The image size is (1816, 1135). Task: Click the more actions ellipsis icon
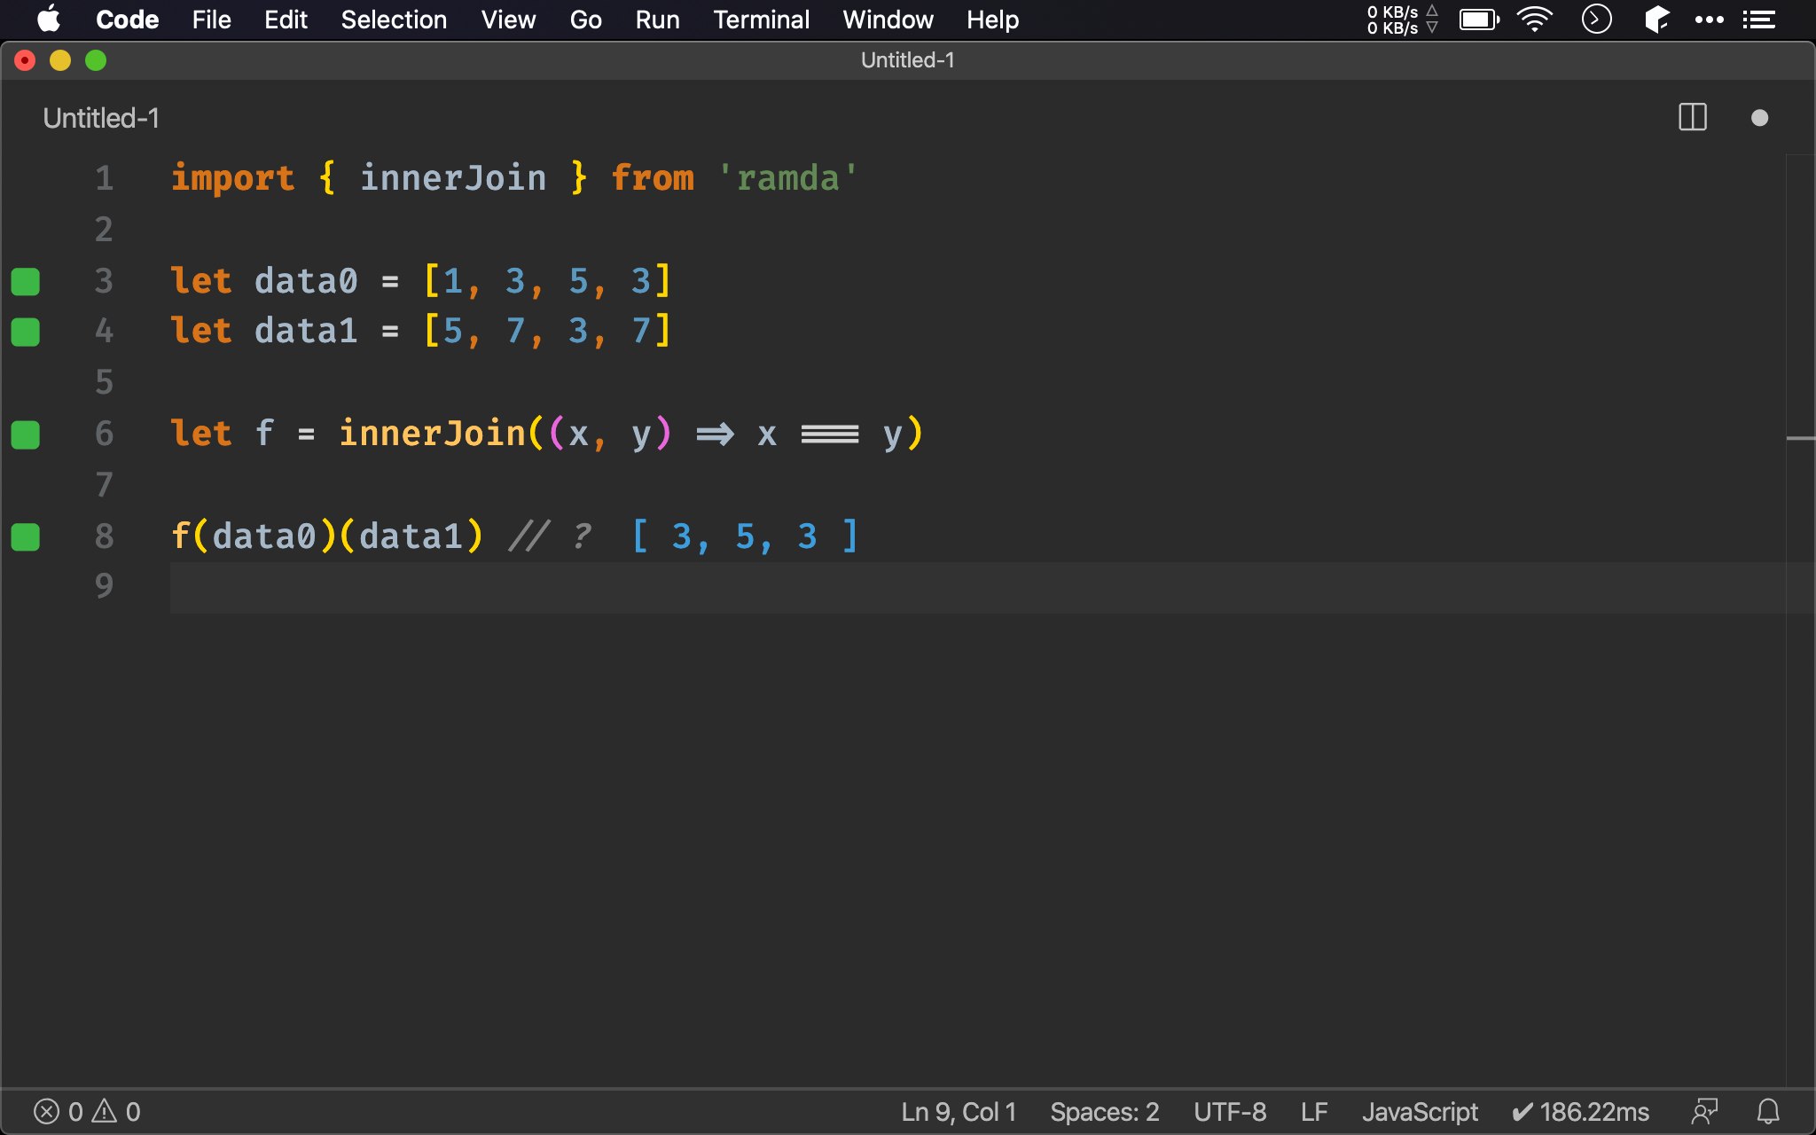1709,19
